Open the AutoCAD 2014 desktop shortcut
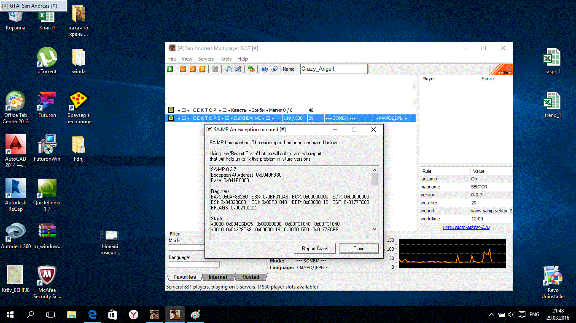 16,151
